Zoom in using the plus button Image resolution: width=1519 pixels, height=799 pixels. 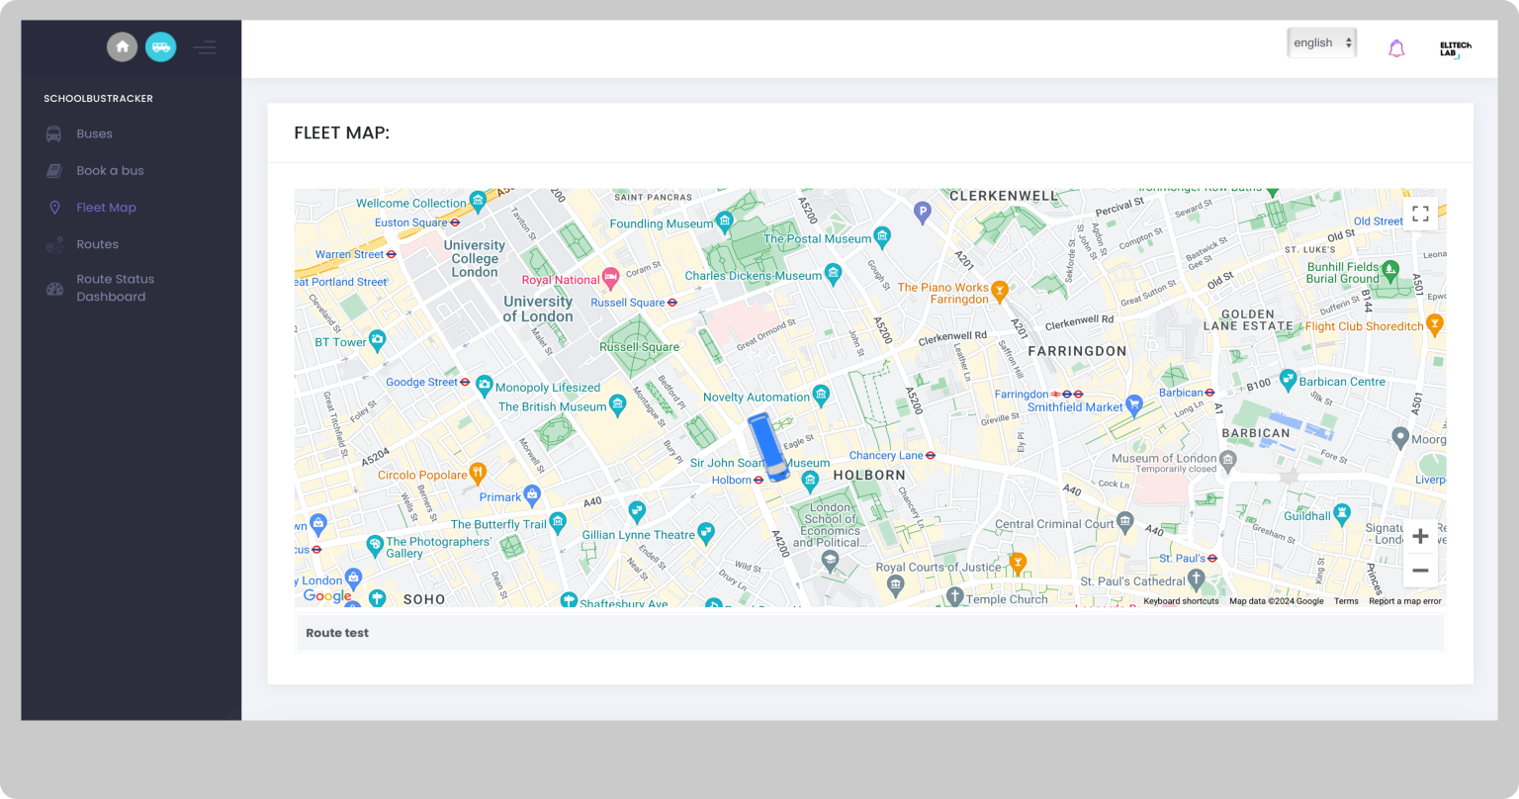pyautogui.click(x=1420, y=535)
